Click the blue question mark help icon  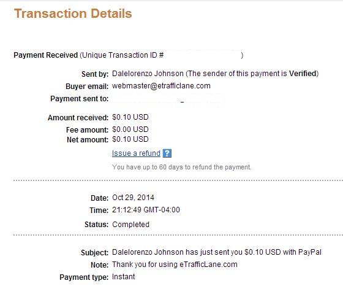point(167,153)
